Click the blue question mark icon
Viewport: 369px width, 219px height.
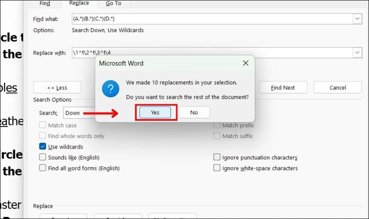pyautogui.click(x=111, y=89)
